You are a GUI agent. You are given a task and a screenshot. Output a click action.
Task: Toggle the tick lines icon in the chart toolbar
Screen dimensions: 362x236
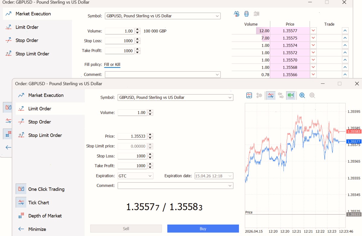[x=271, y=95]
